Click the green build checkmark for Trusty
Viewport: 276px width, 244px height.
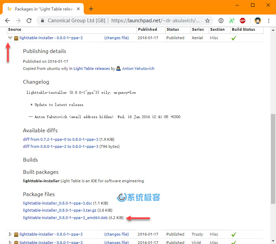pos(234,235)
